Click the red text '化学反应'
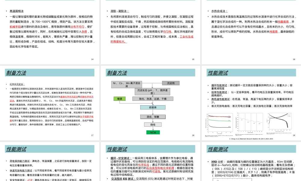 point(144,165)
